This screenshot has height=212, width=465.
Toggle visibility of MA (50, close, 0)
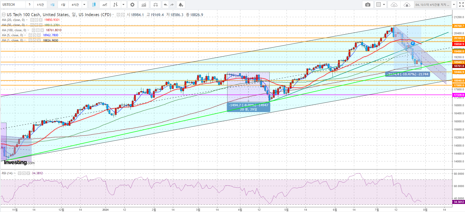click(x=32, y=25)
